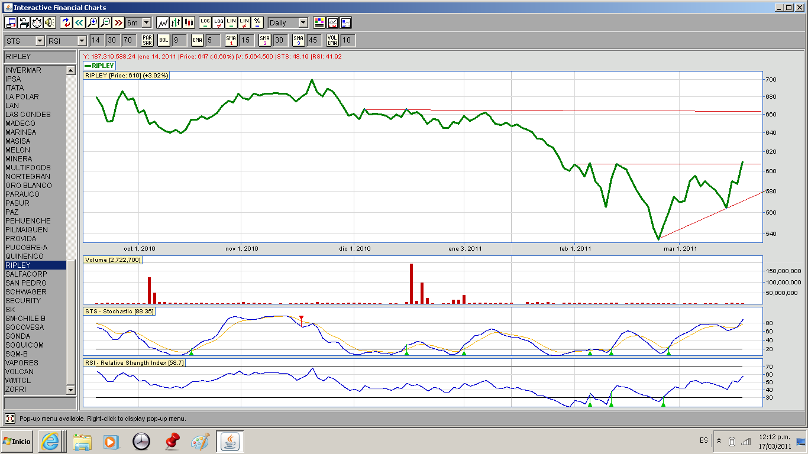808x454 pixels.
Task: Toggle the SMA 2 indicator button
Action: pos(265,40)
